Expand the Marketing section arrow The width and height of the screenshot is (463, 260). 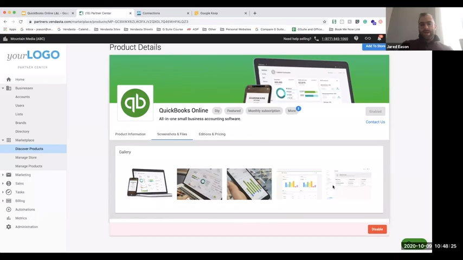3,175
